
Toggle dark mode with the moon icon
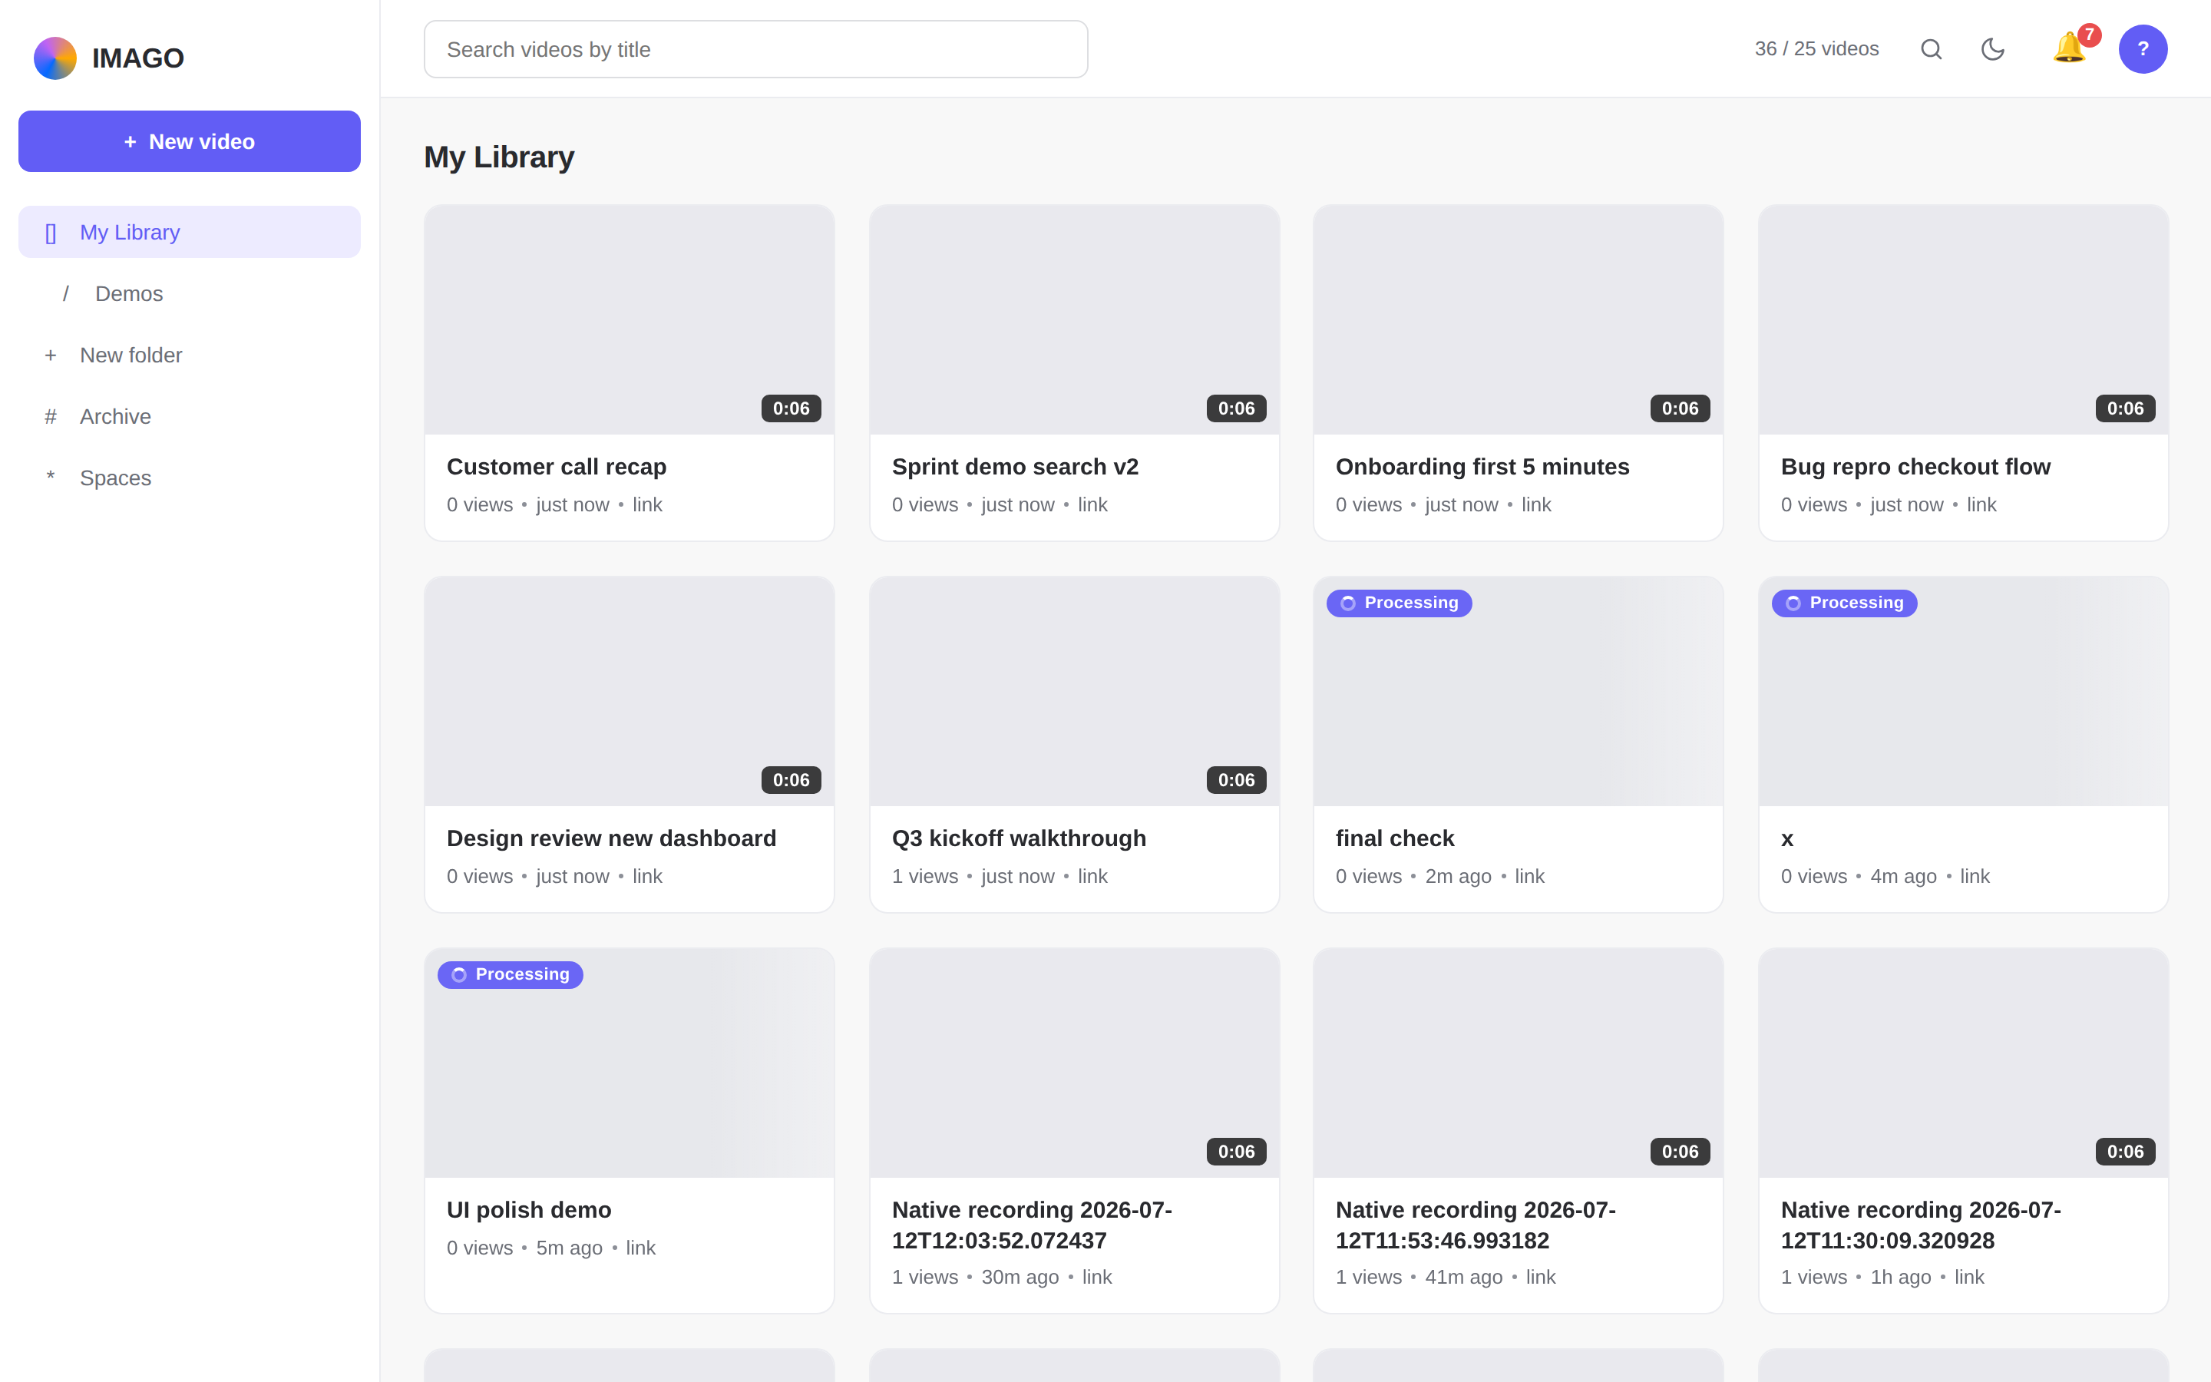[1993, 49]
